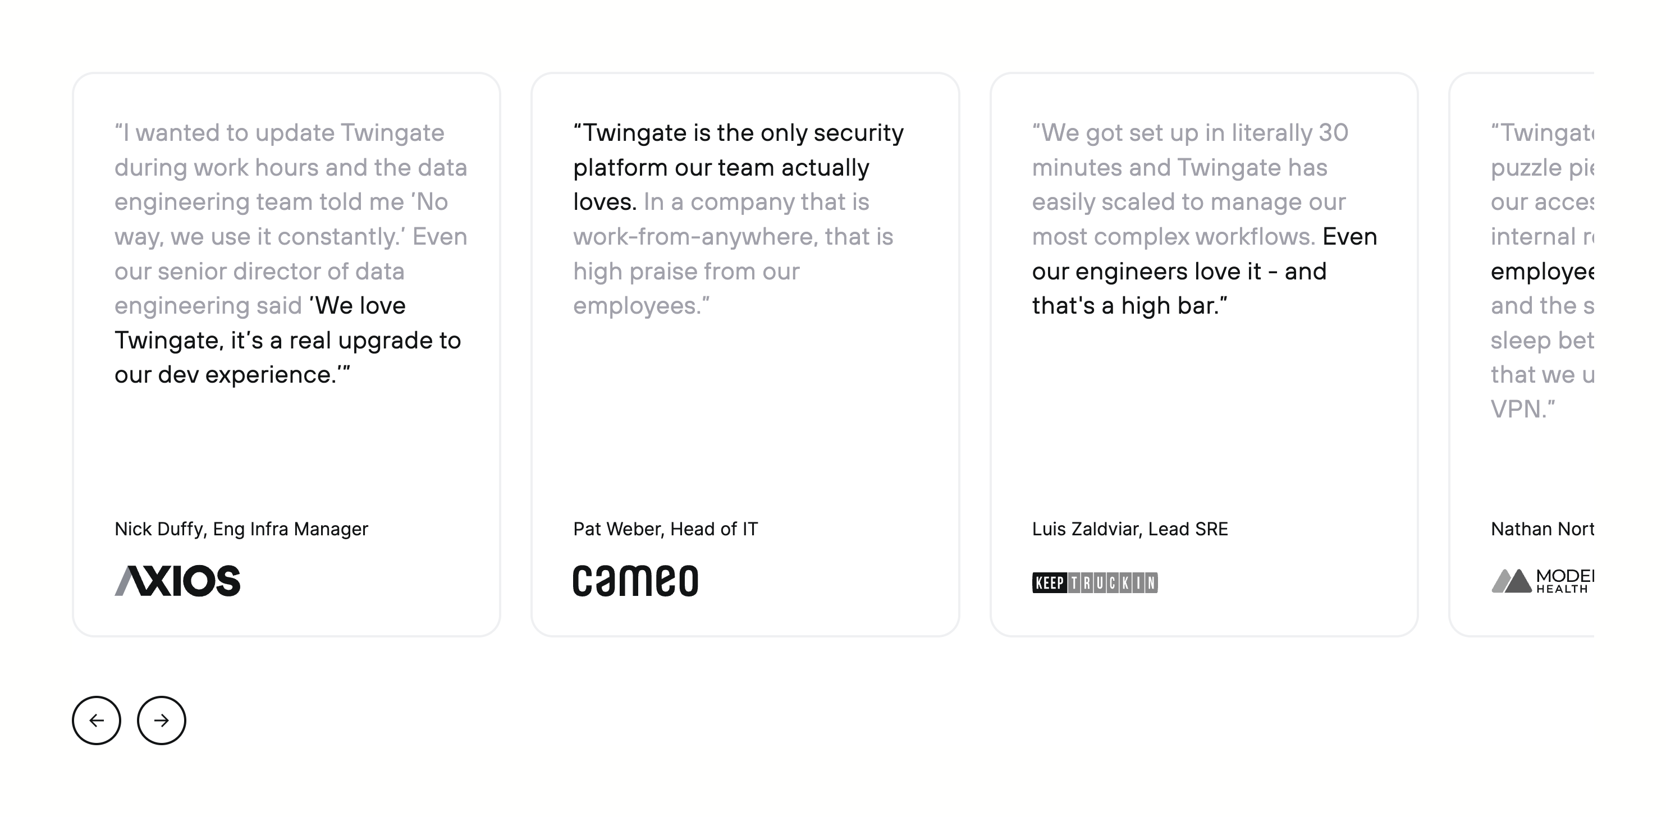Go back to the previous testimonial slide
Viewport: 1666px width, 817px height.
pyautogui.click(x=97, y=719)
